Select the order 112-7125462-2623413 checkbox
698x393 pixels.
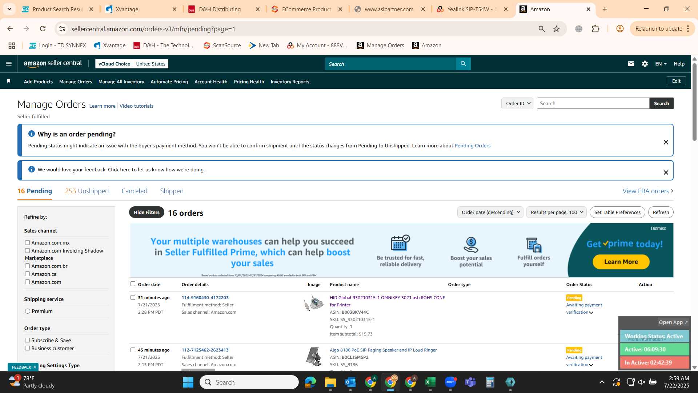(133, 350)
